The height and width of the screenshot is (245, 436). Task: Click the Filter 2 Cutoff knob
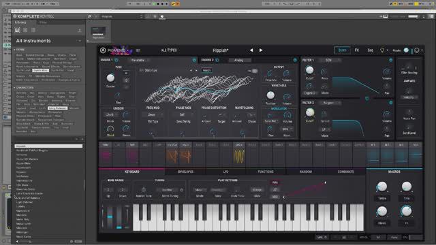pyautogui.click(x=310, y=113)
